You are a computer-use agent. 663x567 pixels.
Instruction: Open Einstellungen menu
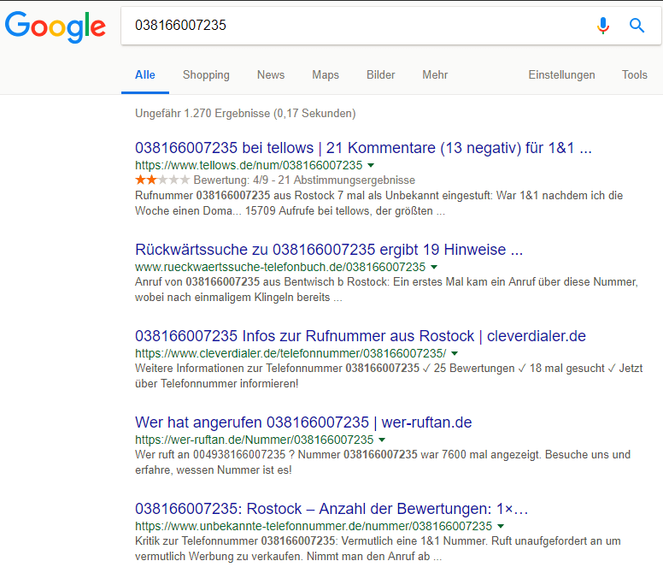[x=561, y=75]
